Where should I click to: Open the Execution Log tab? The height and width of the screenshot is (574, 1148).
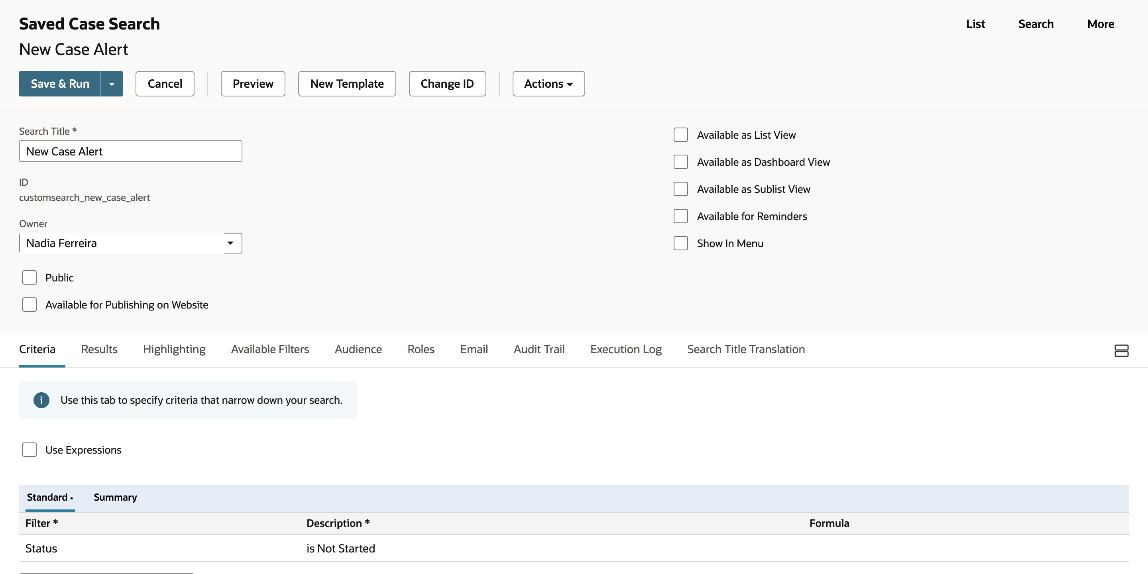pos(626,349)
